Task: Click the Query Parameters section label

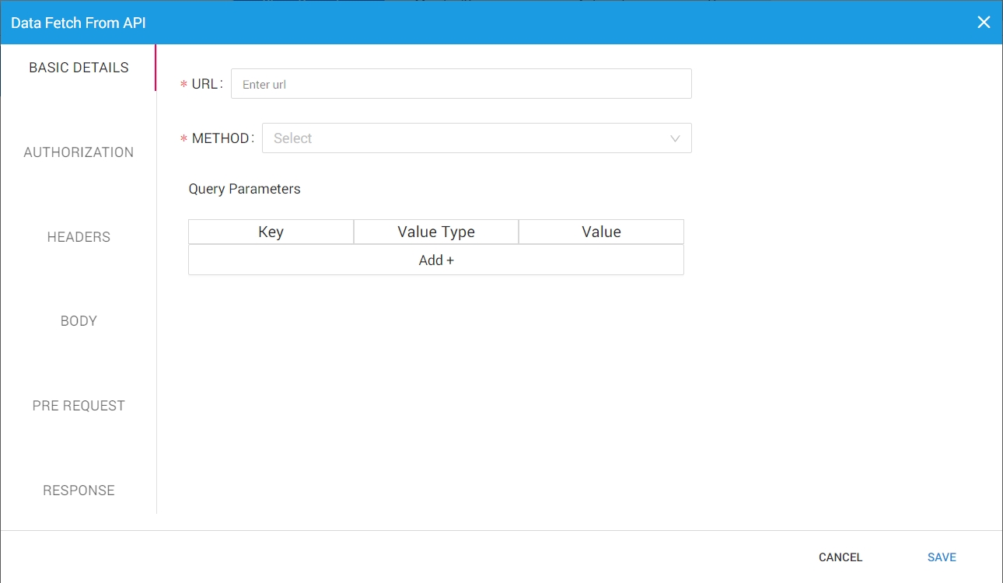Action: click(244, 189)
